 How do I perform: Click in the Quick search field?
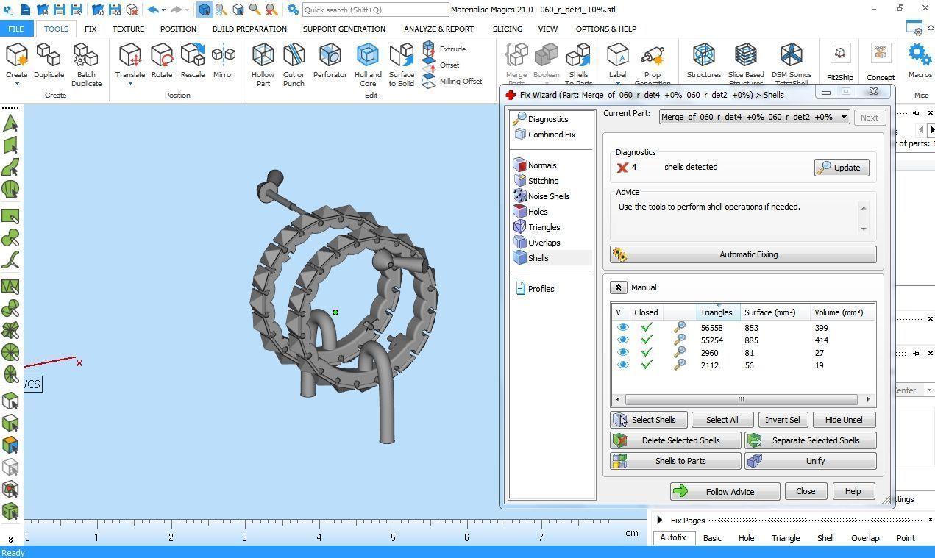click(375, 10)
